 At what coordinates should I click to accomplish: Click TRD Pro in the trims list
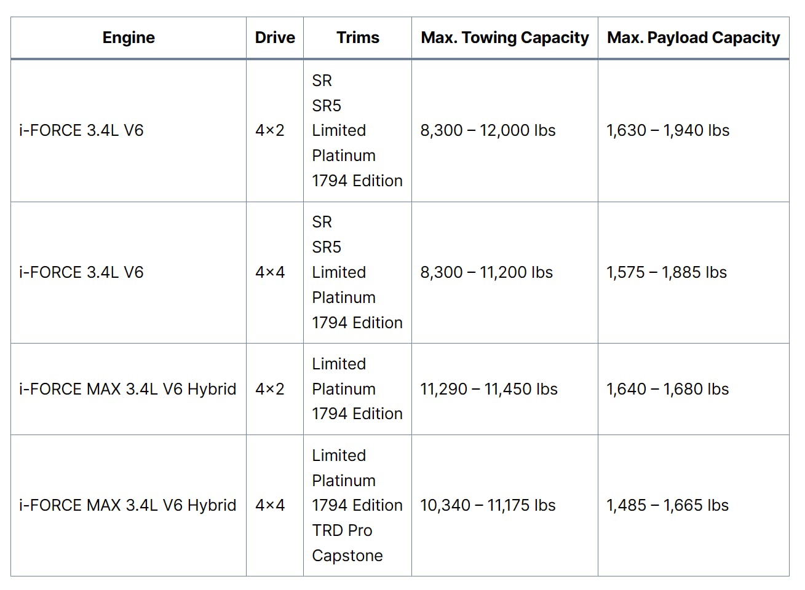tap(342, 530)
